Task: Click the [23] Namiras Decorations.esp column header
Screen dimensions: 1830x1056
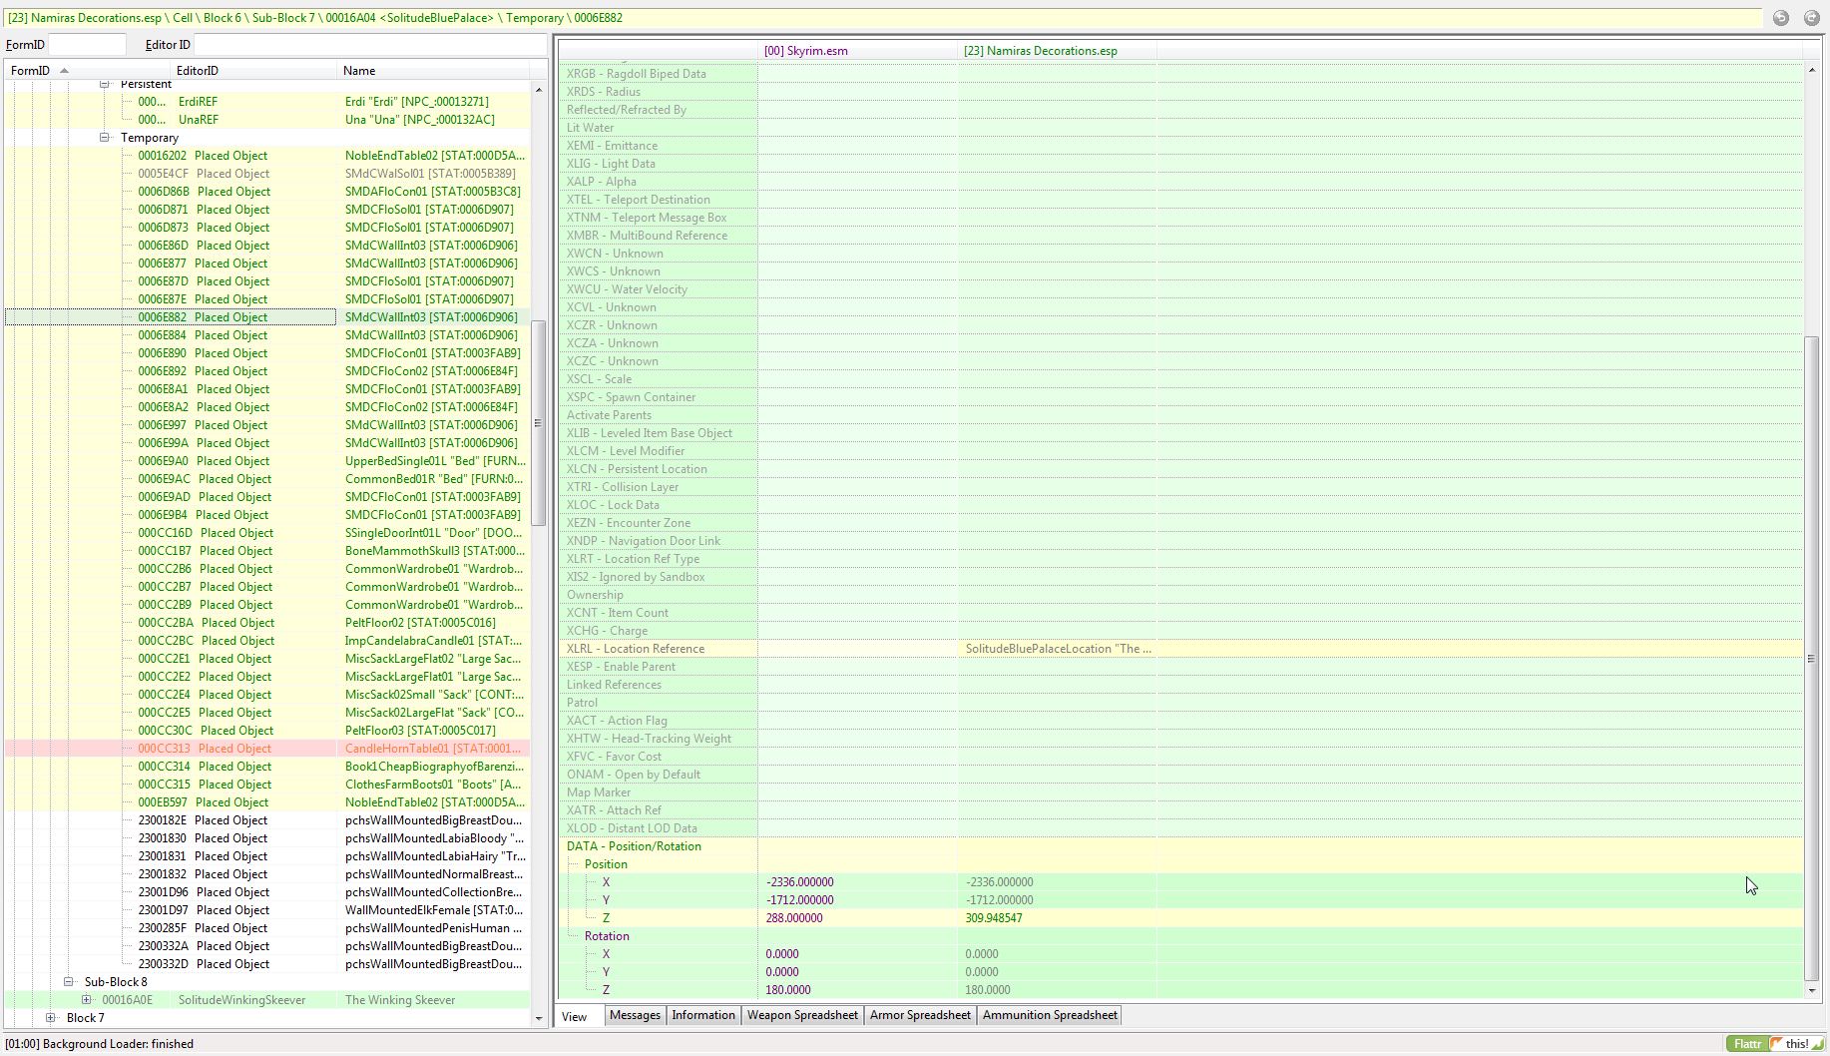Action: point(1057,51)
